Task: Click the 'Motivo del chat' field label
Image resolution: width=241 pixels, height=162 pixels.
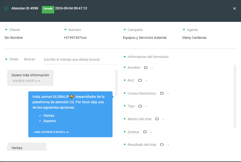Action: pos(140,119)
